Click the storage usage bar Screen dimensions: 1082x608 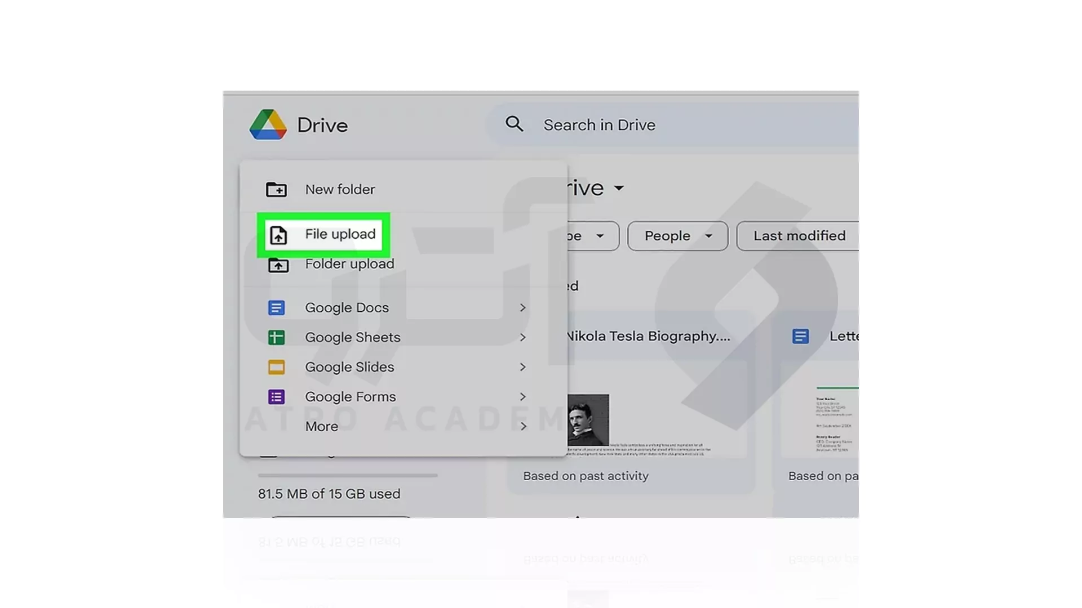(x=348, y=476)
